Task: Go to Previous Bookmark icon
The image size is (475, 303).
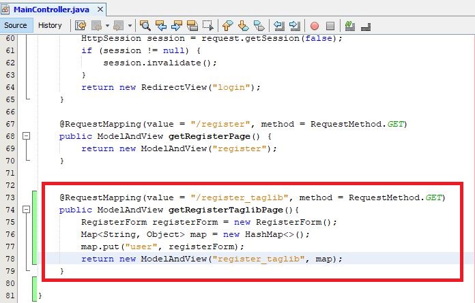Action: pyautogui.click(x=228, y=26)
